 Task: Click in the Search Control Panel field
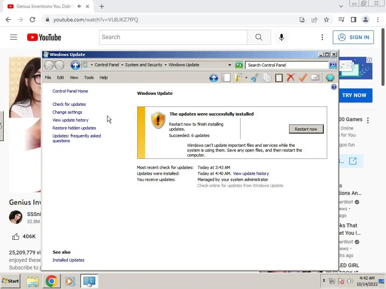(x=287, y=65)
